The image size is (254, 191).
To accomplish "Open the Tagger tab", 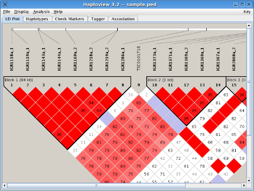I will (98, 19).
